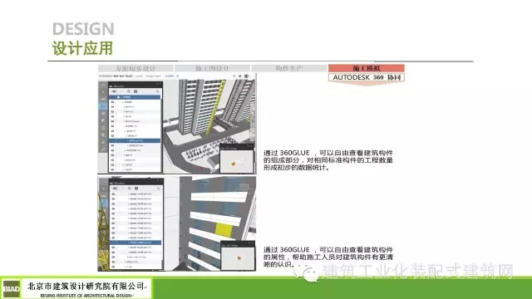Expand the highlighted item in the upper Models tree
Screen dimensions: 532x299
click(127, 140)
